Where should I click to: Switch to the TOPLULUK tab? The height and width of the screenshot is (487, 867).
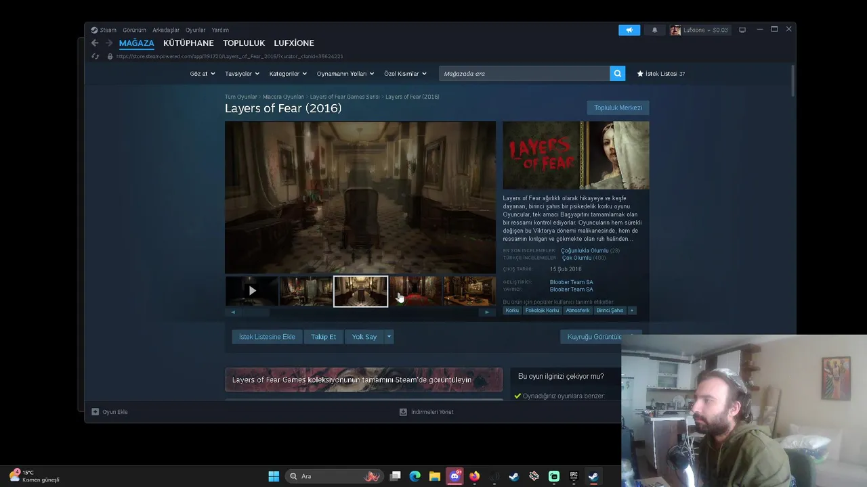click(x=244, y=43)
